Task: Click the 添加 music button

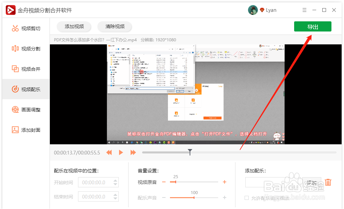Action: tap(311, 182)
